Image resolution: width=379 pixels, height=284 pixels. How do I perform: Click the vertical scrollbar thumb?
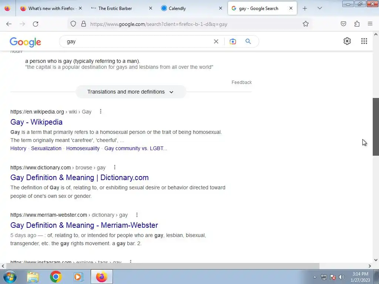(x=376, y=127)
